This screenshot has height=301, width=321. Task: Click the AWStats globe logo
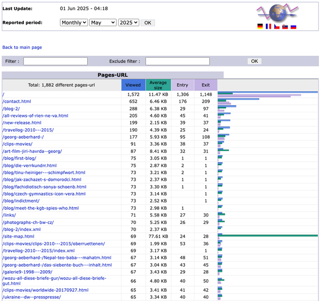pos(277,13)
